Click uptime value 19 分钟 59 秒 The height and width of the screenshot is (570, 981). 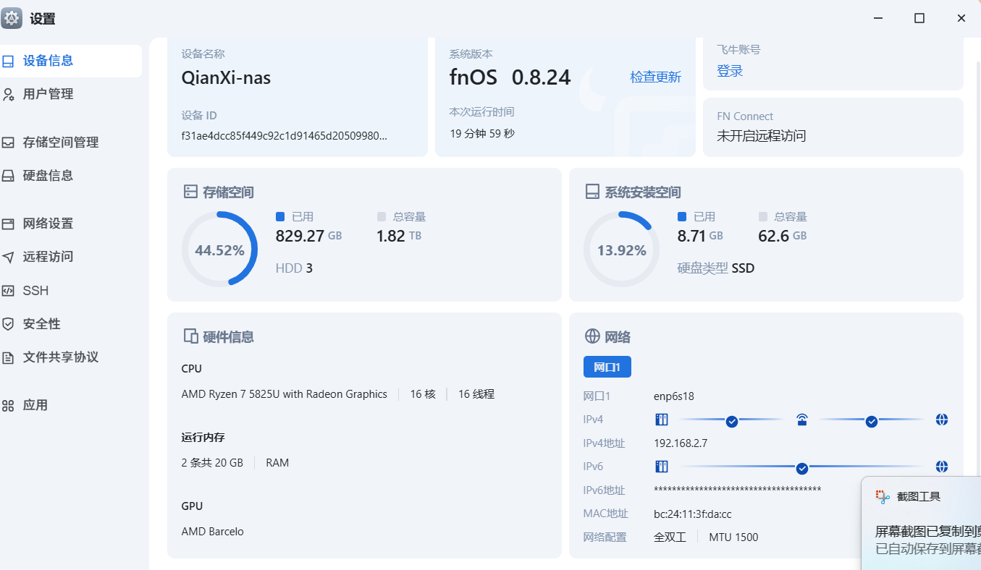click(x=482, y=134)
